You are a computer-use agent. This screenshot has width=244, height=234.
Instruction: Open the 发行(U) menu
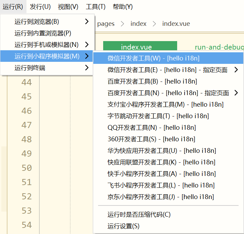point(40,7)
